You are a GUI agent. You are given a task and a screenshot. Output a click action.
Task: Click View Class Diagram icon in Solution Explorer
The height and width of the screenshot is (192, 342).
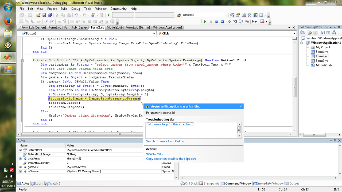(334, 33)
